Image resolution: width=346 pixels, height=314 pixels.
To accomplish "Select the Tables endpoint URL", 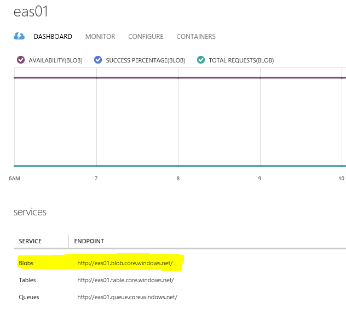I will point(125,280).
